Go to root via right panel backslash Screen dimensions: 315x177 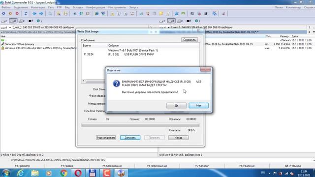click(x=310, y=28)
